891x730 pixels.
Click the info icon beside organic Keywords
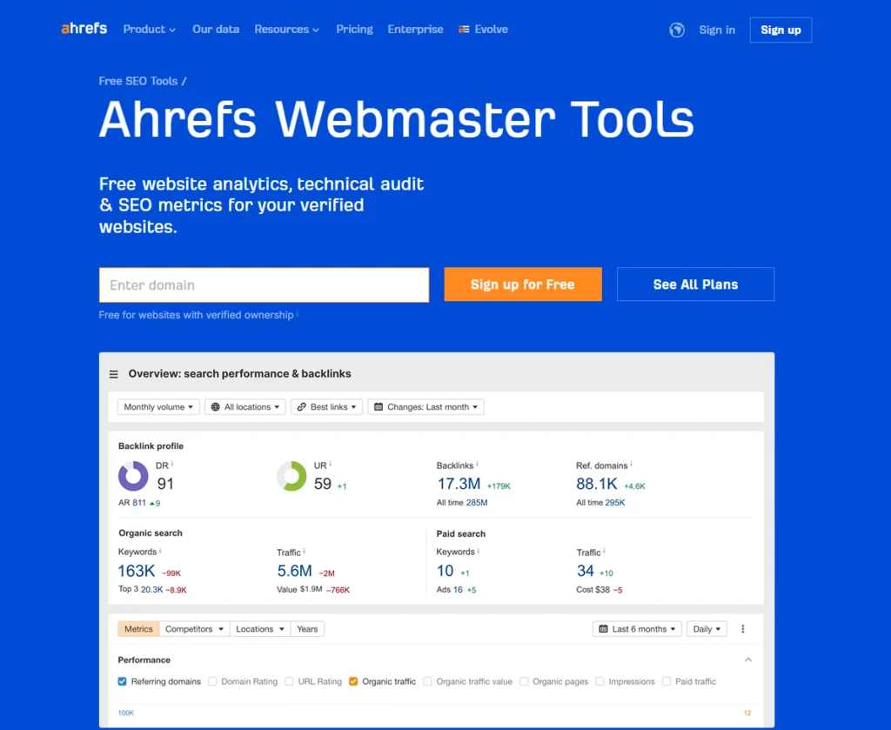click(x=160, y=551)
